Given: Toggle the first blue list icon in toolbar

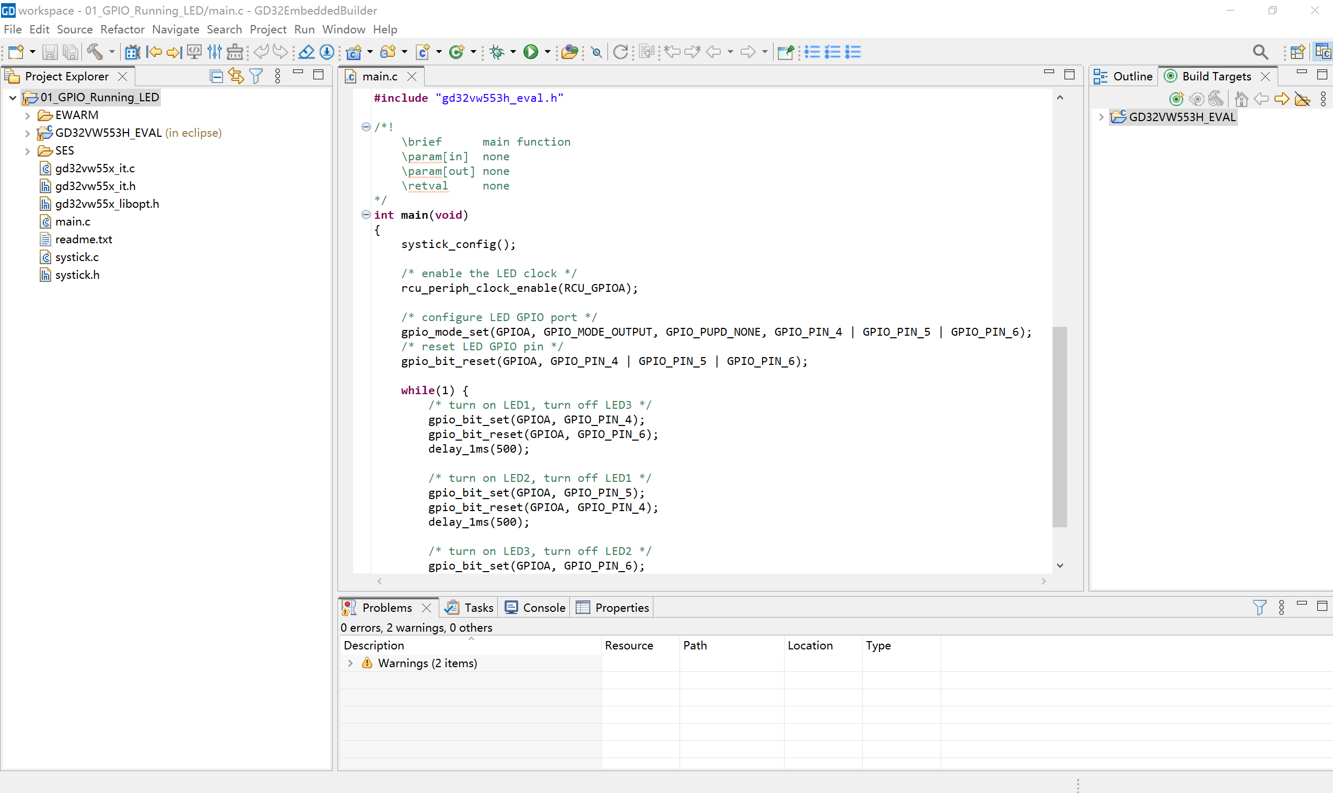Looking at the screenshot, I should (x=812, y=52).
